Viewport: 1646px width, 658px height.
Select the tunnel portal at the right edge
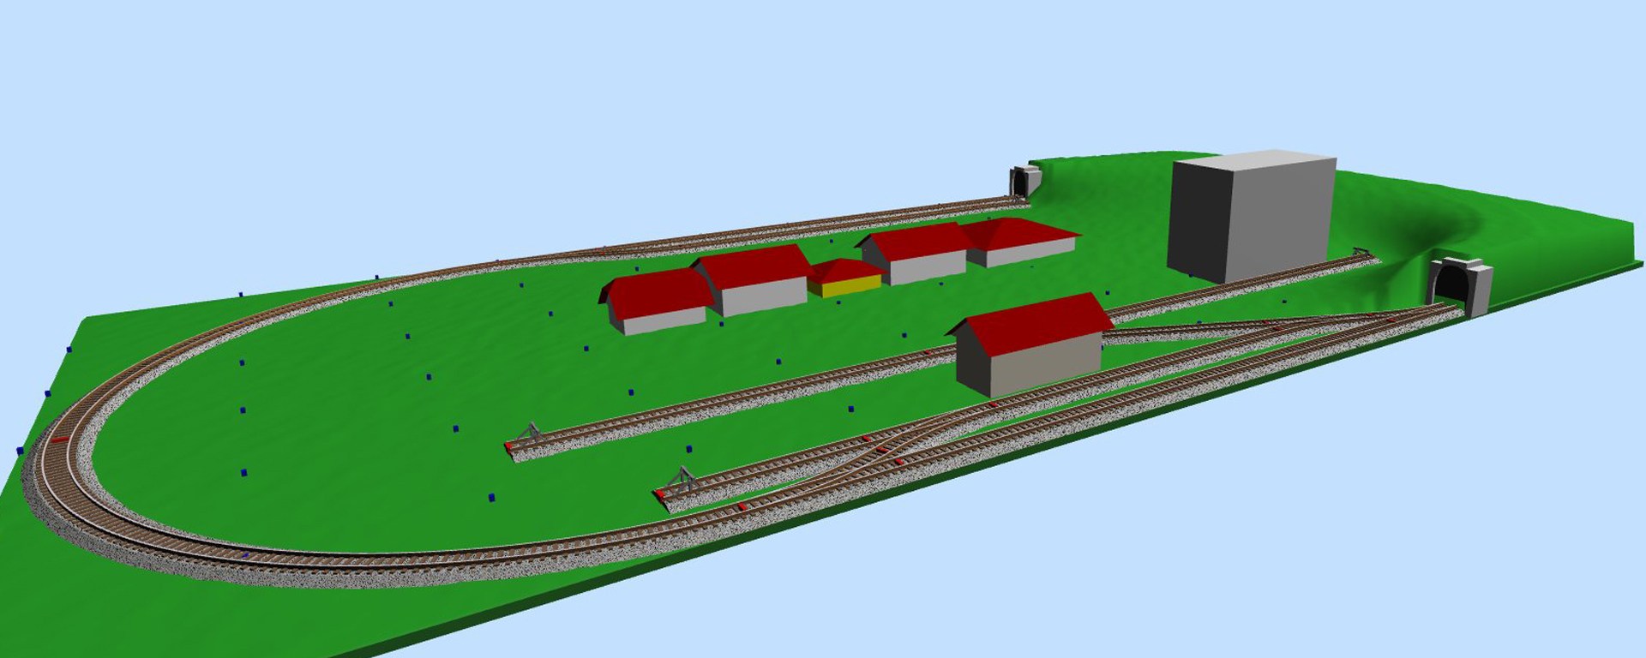click(1458, 285)
